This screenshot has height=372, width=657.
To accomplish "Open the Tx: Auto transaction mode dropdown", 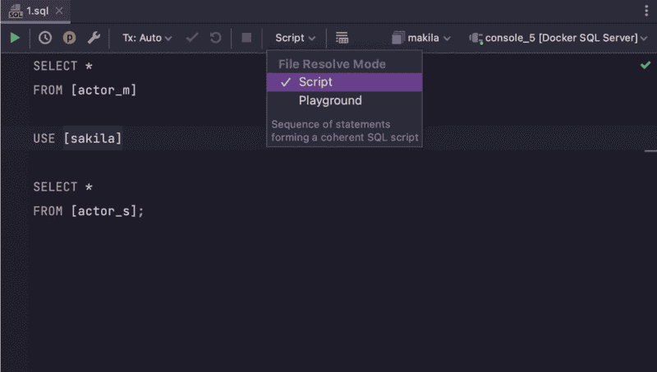I will point(147,38).
